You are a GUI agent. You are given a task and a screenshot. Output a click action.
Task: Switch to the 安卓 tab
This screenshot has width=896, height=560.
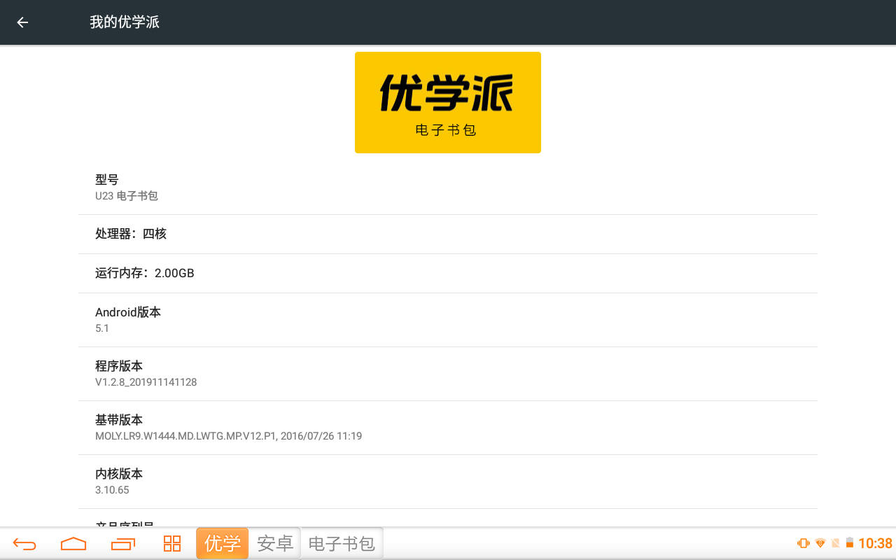(275, 543)
